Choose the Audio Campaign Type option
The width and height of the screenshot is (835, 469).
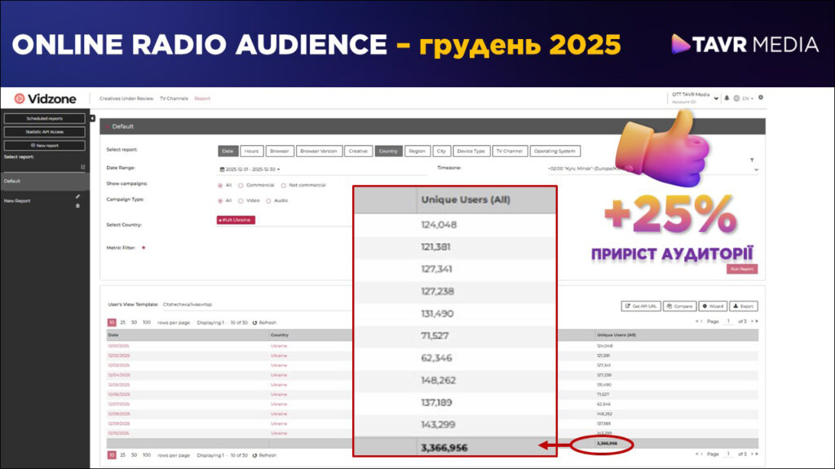pos(269,200)
